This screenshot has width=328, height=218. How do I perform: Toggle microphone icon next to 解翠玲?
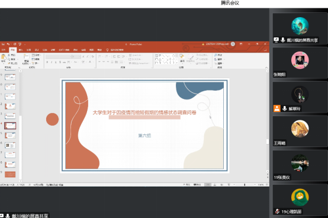pos(284,108)
